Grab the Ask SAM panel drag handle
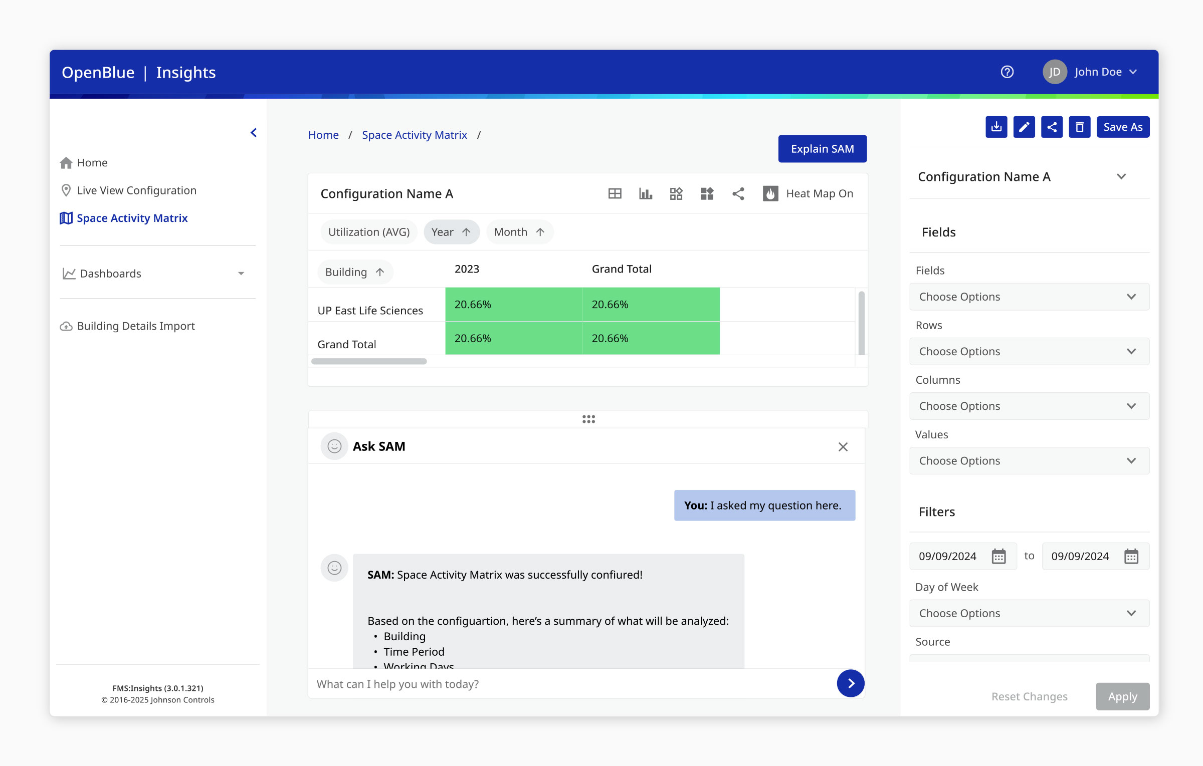 point(588,419)
